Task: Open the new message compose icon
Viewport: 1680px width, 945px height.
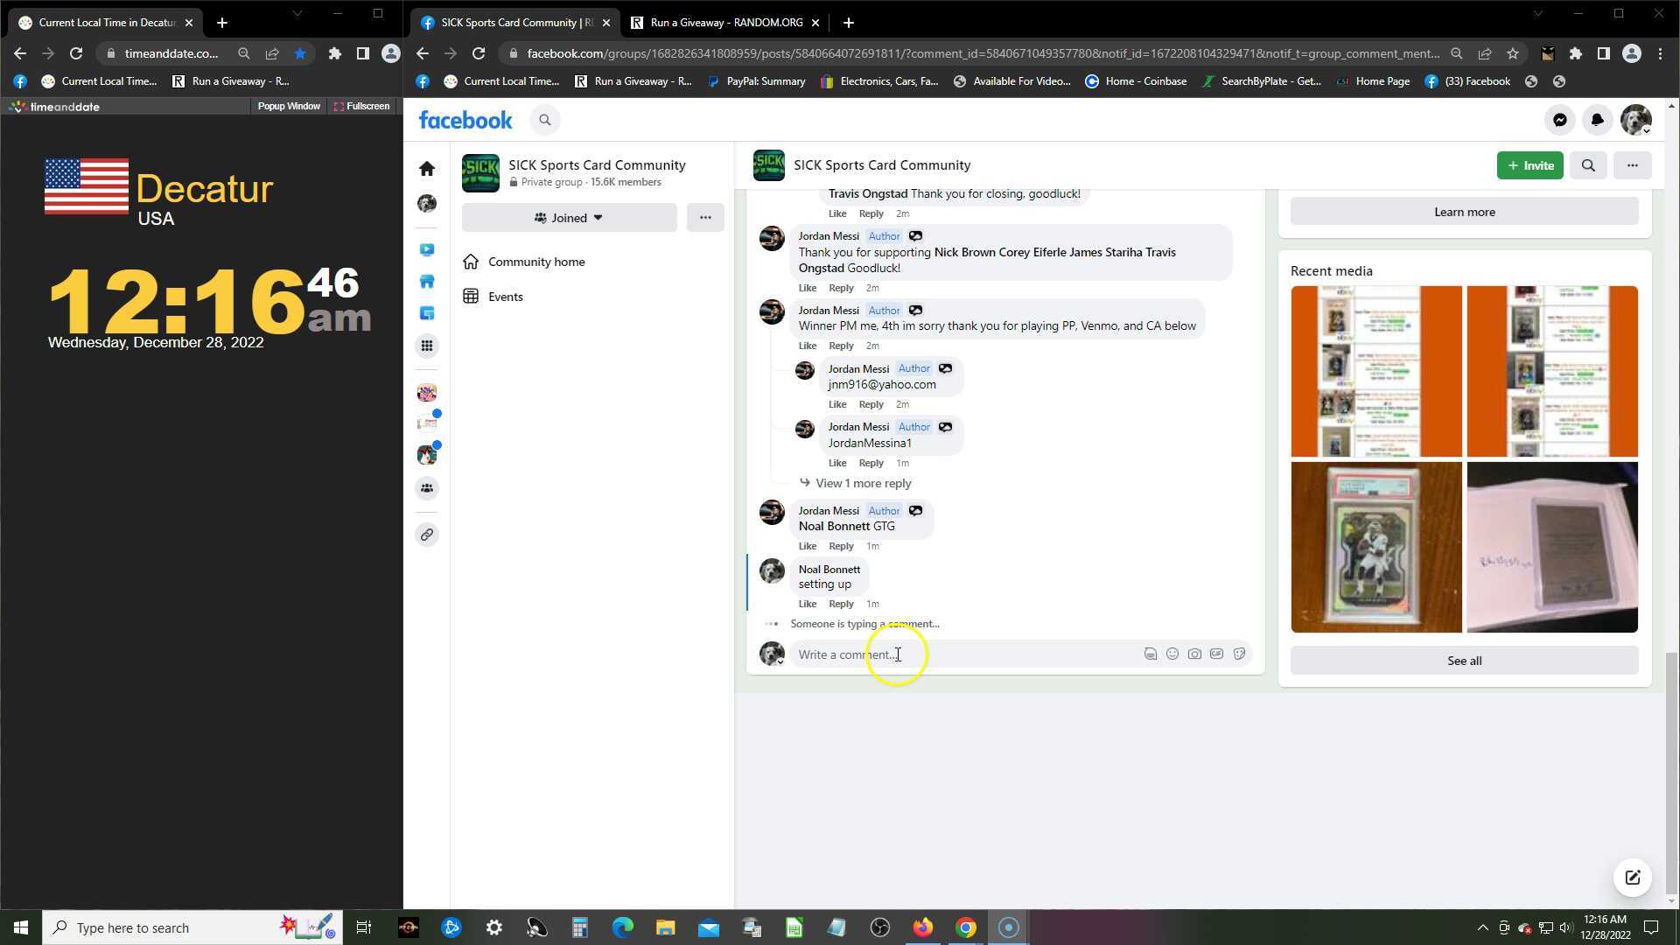Action: [1632, 878]
